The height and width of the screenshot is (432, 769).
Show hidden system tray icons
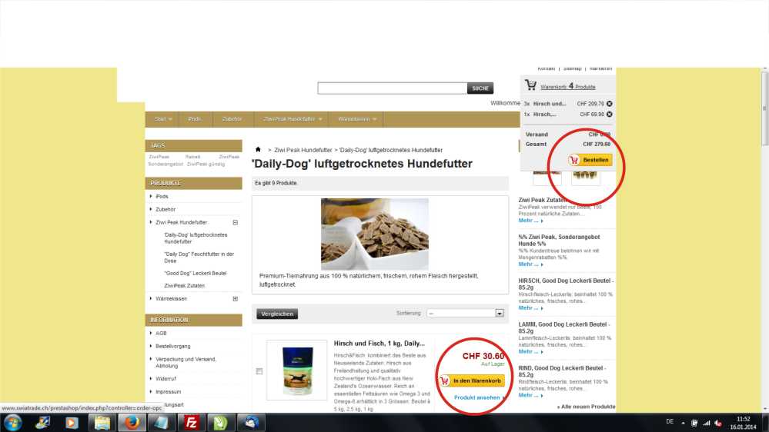click(684, 423)
